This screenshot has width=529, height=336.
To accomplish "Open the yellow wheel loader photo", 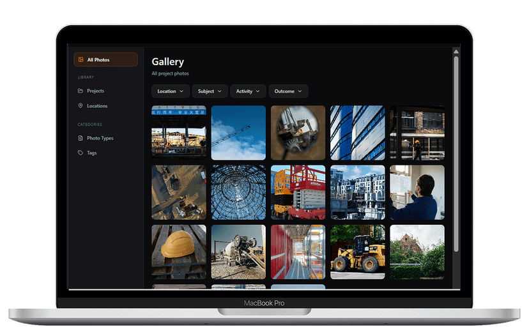I will coord(358,252).
